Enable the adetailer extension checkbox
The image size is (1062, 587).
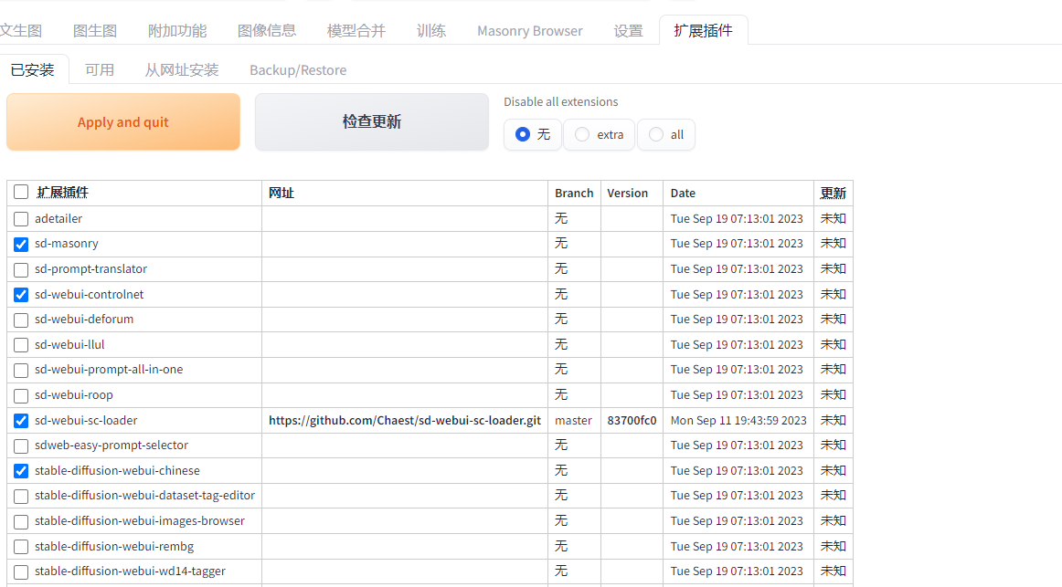point(21,219)
